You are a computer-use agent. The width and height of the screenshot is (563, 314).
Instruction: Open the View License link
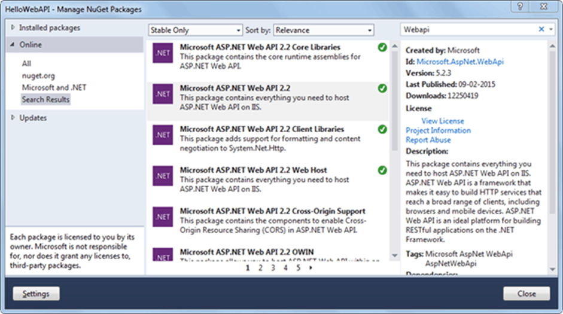click(x=443, y=121)
